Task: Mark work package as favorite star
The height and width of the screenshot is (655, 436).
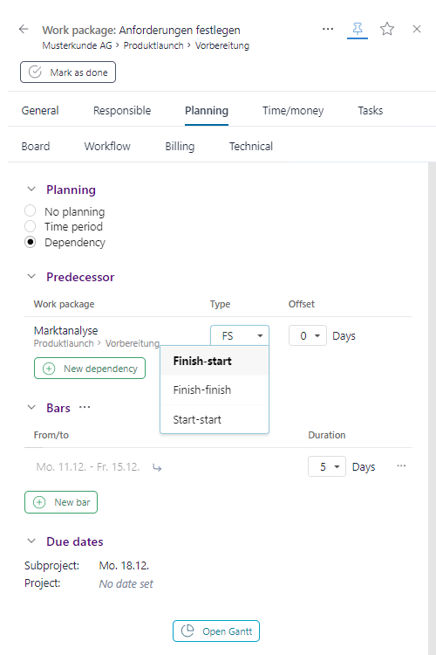Action: [387, 29]
